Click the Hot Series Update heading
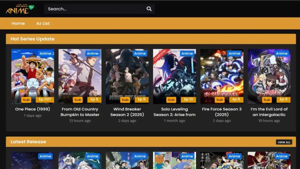This screenshot has height=169, width=300. click(x=33, y=39)
